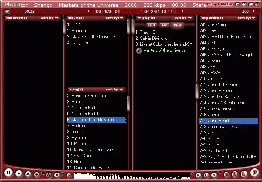
Task: Select album Shango
Action: pyautogui.click(x=77, y=31)
